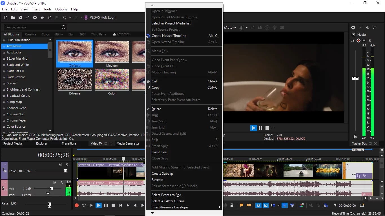Stop playback in the timeline transport
The width and height of the screenshot is (385, 216).
point(113,205)
